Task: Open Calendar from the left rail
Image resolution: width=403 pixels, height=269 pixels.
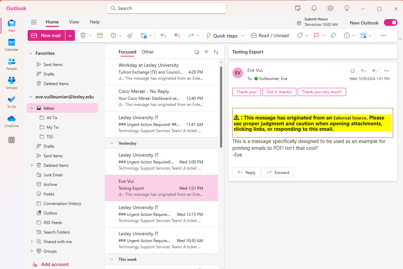Action: point(12,45)
